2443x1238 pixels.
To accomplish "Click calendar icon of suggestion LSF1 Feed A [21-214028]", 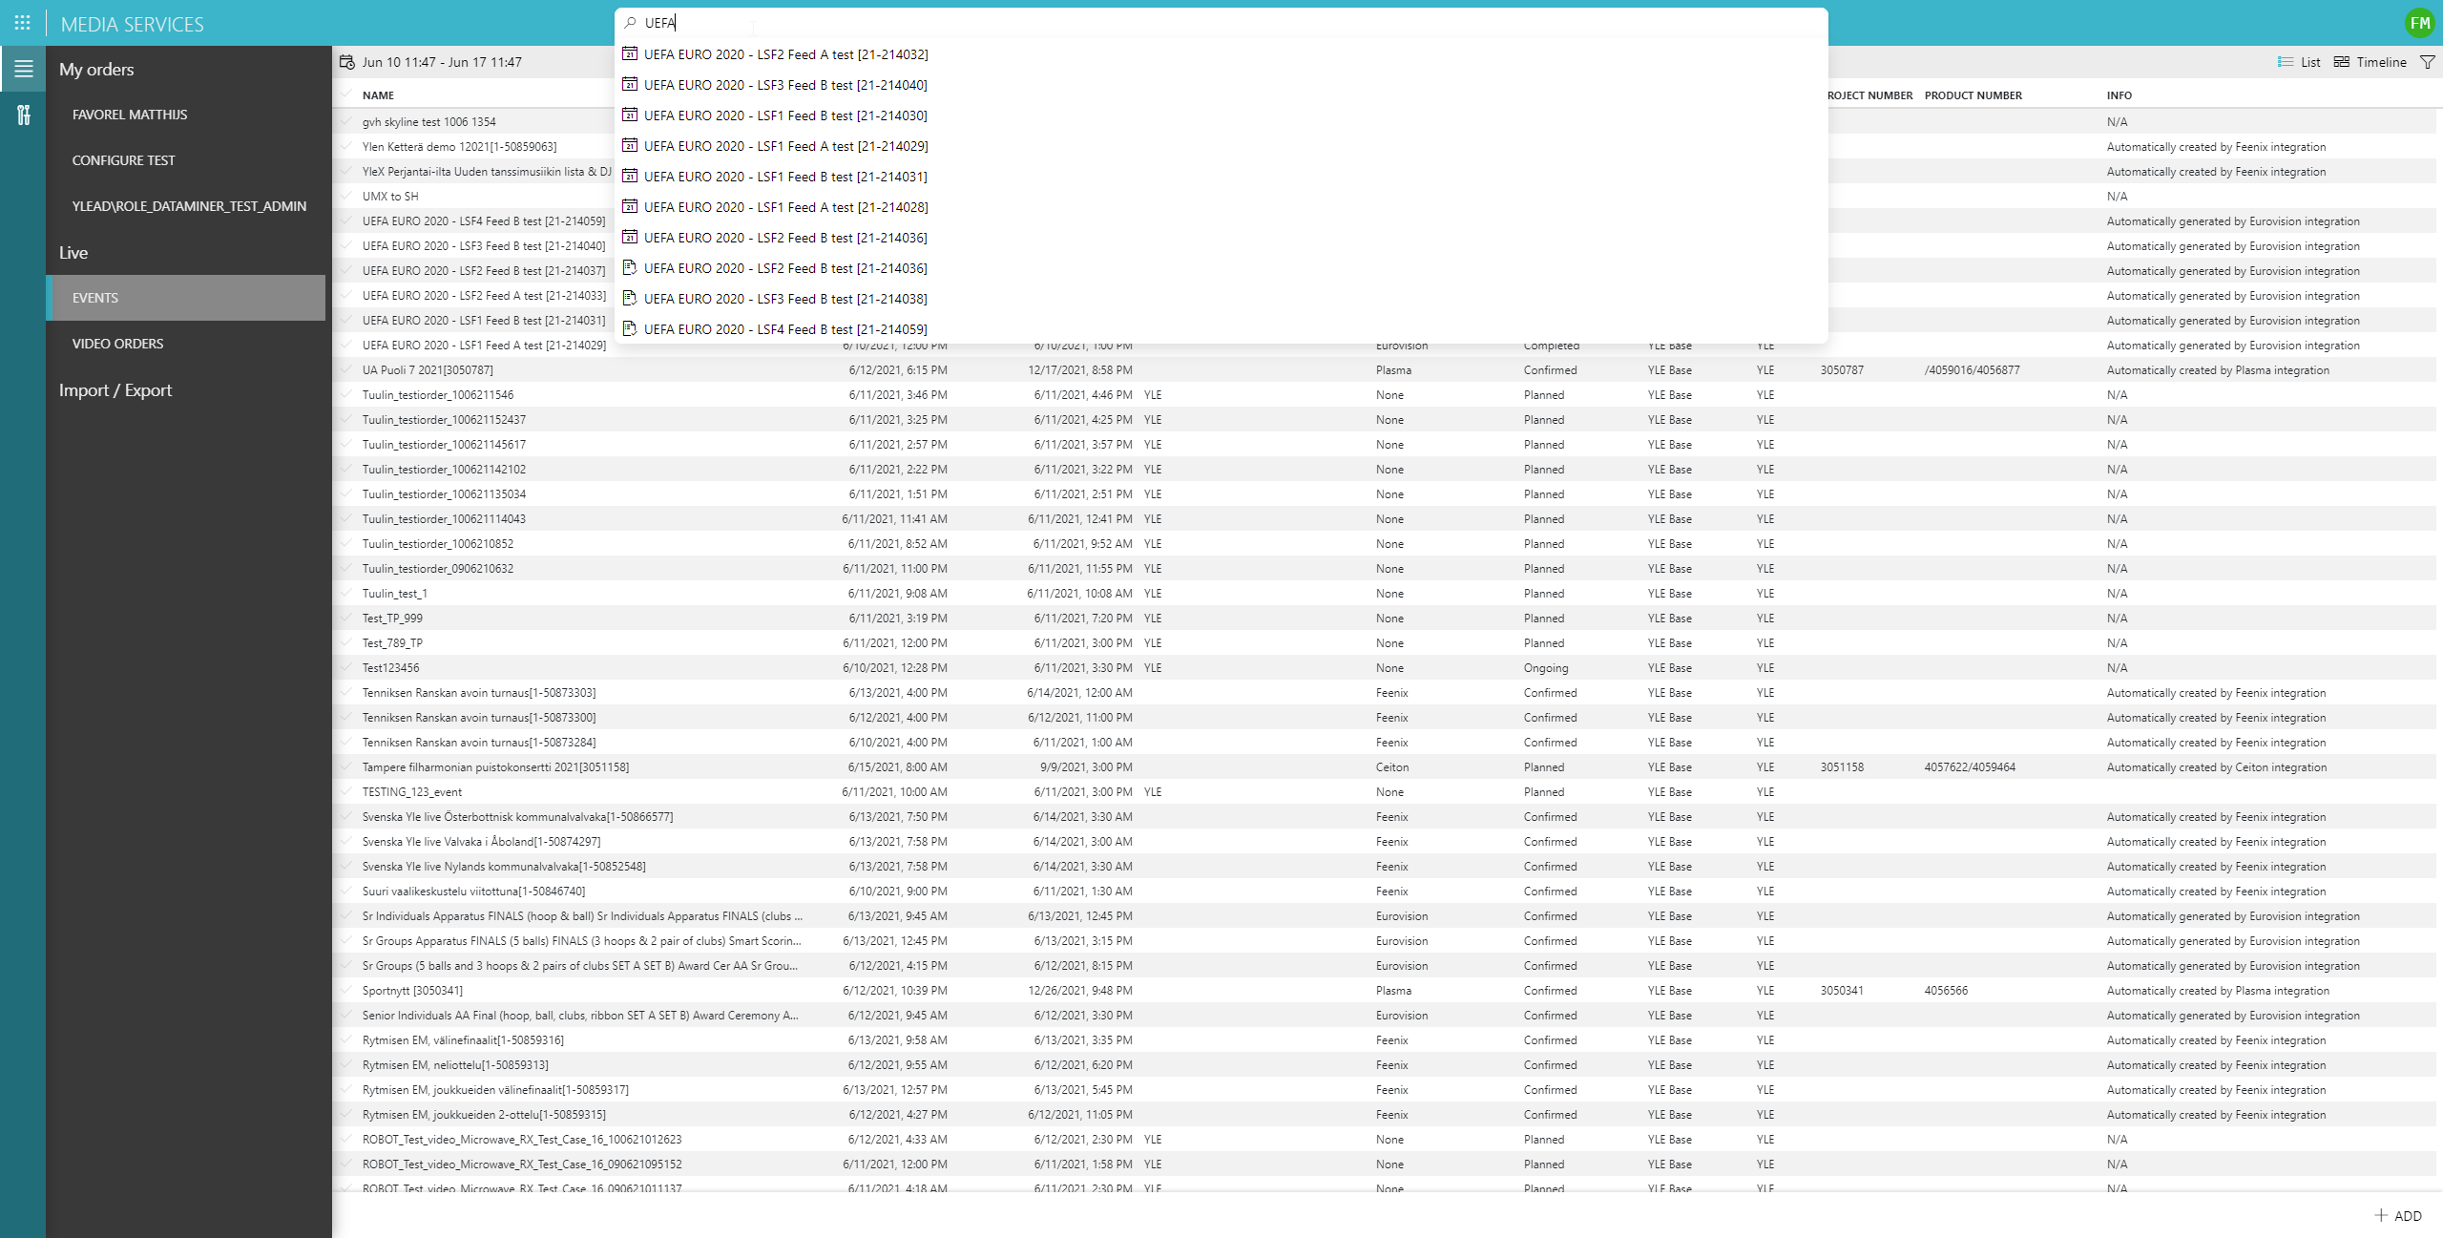I will [630, 207].
